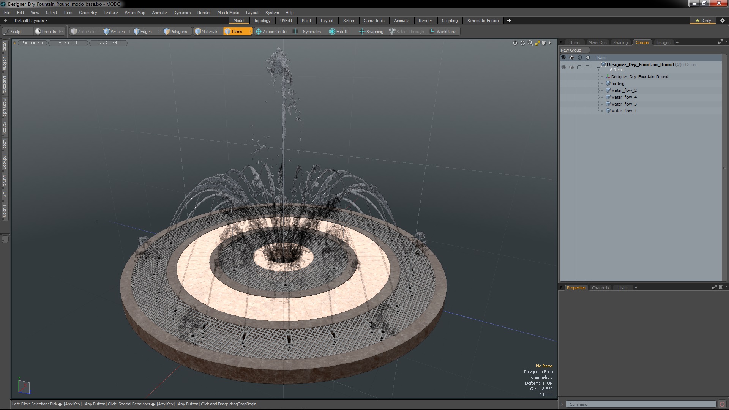
Task: Open the Presets browser
Action: pos(49,32)
